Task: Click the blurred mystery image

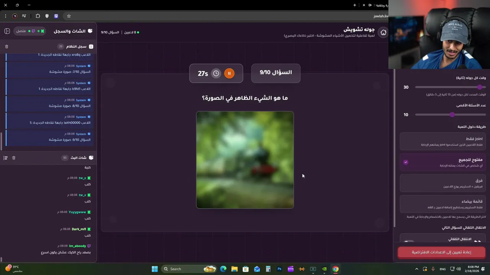Action: (245, 160)
